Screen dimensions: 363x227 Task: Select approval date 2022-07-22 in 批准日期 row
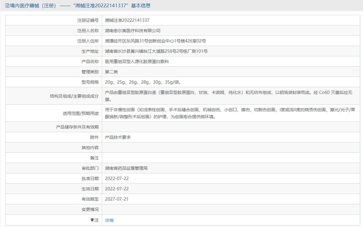[x=117, y=179]
